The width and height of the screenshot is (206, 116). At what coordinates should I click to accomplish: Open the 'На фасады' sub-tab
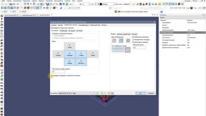[x=63, y=31]
